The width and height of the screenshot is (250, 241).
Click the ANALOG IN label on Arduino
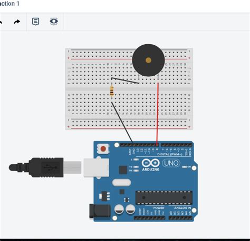click(x=182, y=208)
